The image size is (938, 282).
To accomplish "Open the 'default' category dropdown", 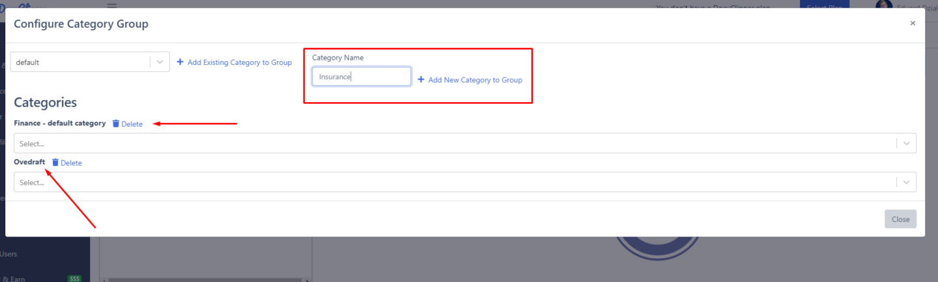I will click(x=91, y=62).
